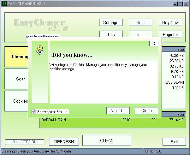The width and height of the screenshot is (190, 155).
Task: Click the Info button
Action: [x=140, y=34]
